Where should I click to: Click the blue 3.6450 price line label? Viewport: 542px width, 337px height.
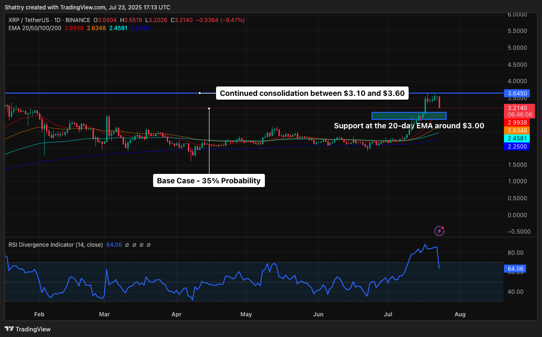click(x=516, y=93)
